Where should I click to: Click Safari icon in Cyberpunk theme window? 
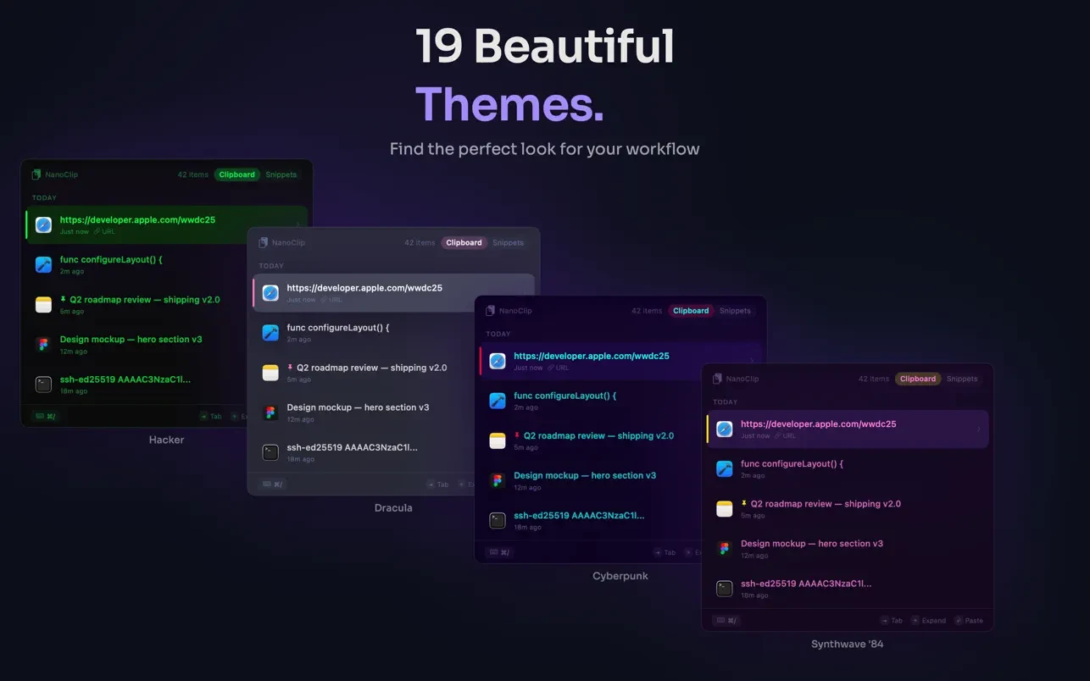[x=498, y=361]
